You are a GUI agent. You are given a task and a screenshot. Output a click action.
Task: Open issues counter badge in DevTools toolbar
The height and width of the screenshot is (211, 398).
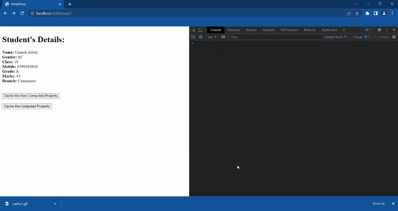(x=368, y=30)
